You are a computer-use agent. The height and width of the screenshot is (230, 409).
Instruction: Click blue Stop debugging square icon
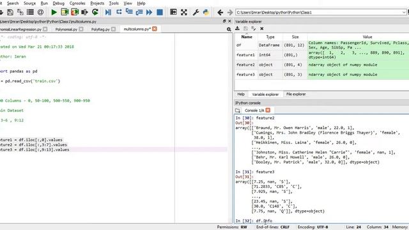pos(160,12)
